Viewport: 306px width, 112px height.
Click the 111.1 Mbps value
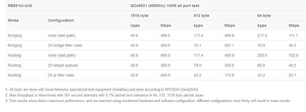tap(293, 36)
